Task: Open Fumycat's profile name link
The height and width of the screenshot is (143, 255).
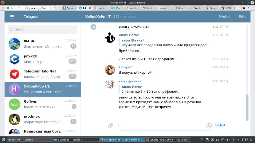Action: (x=126, y=67)
